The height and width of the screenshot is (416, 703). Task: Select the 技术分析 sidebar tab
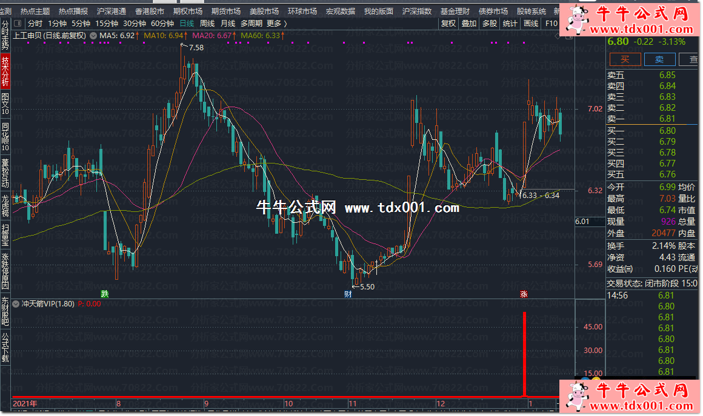coord(5,71)
